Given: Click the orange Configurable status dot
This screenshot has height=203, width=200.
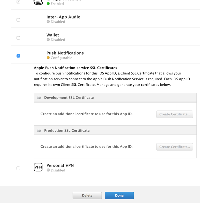Looking at the screenshot, I should [48, 58].
